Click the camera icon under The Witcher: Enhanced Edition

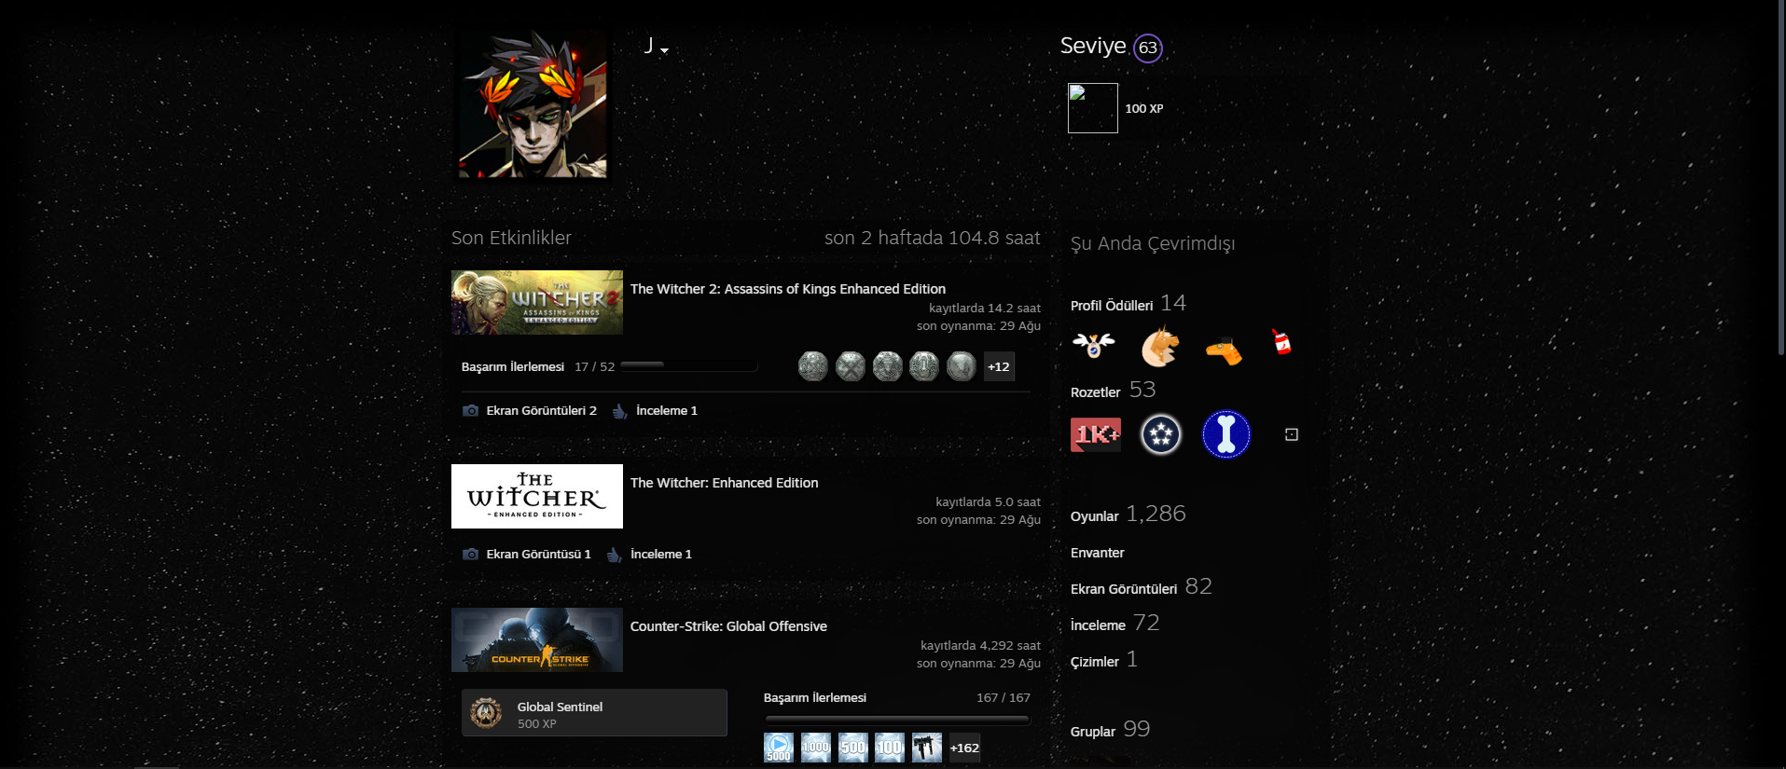coord(471,554)
